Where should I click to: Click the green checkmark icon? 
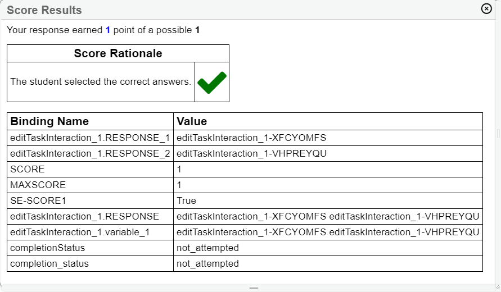click(212, 83)
